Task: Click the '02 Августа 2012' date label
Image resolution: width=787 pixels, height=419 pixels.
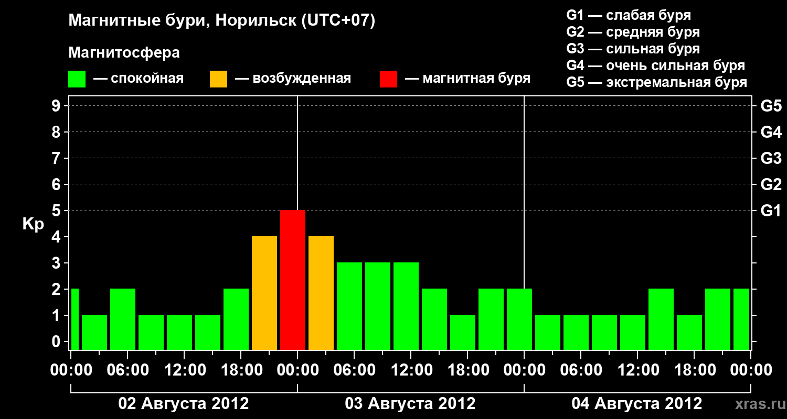Action: pyautogui.click(x=184, y=404)
